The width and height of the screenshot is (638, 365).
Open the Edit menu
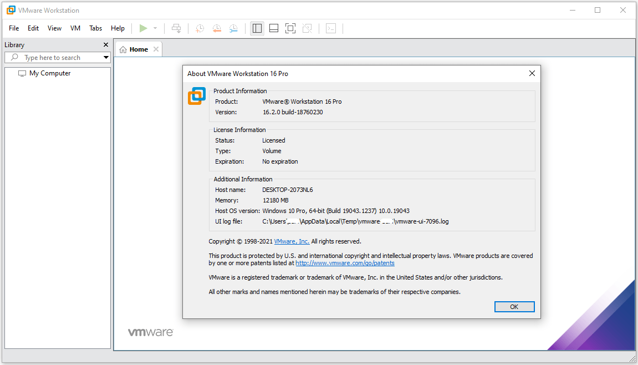click(x=33, y=28)
